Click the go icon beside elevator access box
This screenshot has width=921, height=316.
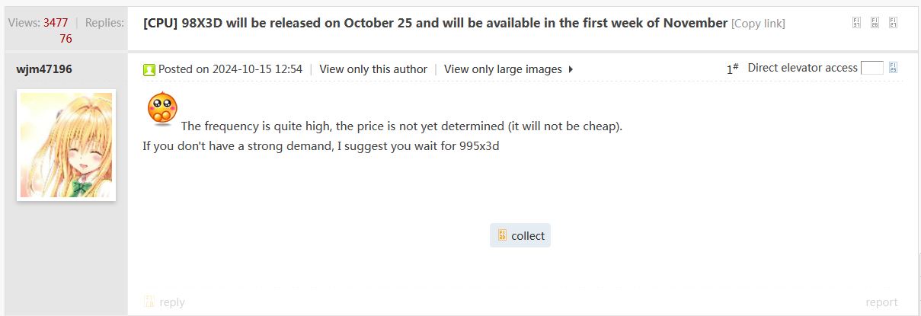pos(893,68)
